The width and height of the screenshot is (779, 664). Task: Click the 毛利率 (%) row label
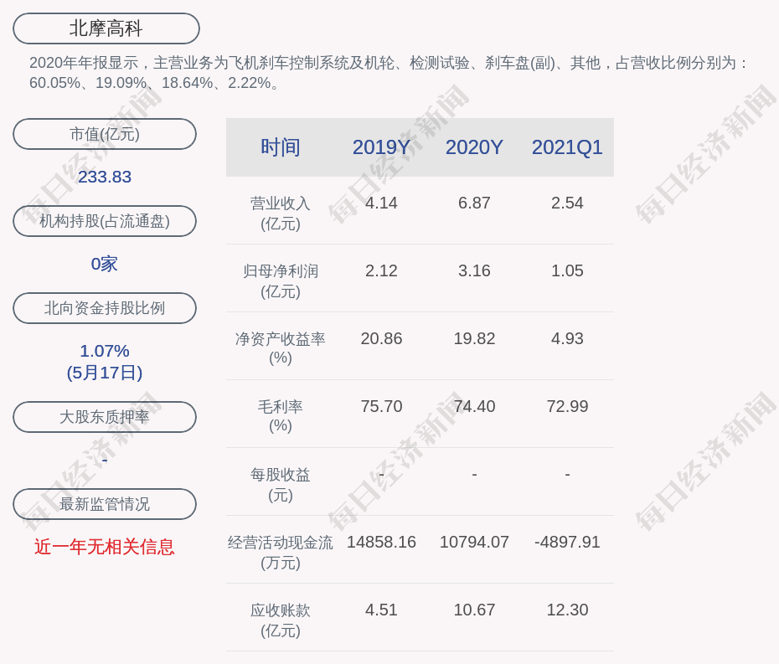point(281,416)
